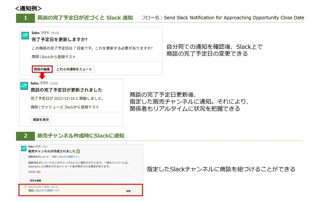This screenshot has width=310, height=202.
Task: Click the 14:05 timestamp on the channel message
Action: (45, 147)
